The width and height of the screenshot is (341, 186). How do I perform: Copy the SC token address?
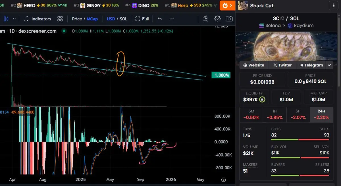[282, 18]
